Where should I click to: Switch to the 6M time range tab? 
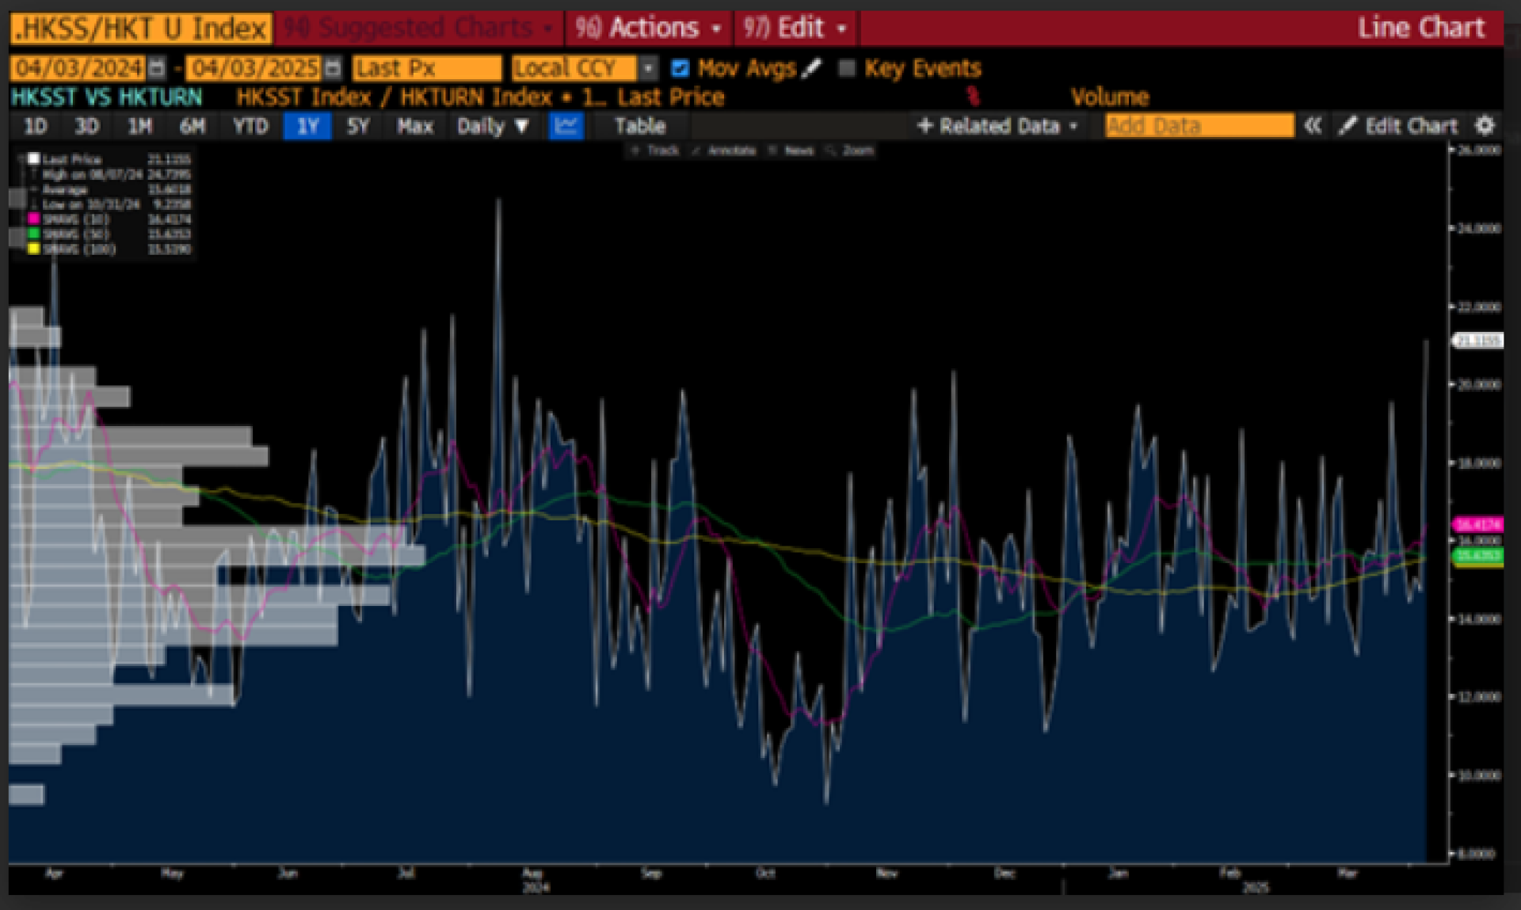(192, 126)
